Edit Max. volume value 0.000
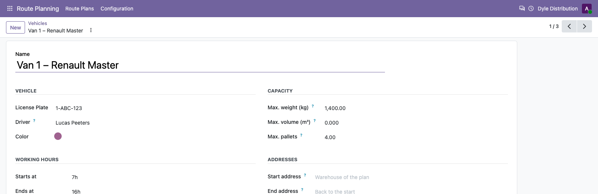 click(416, 123)
